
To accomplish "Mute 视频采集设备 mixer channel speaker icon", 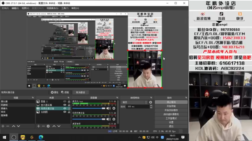I will (x=108, y=119).
